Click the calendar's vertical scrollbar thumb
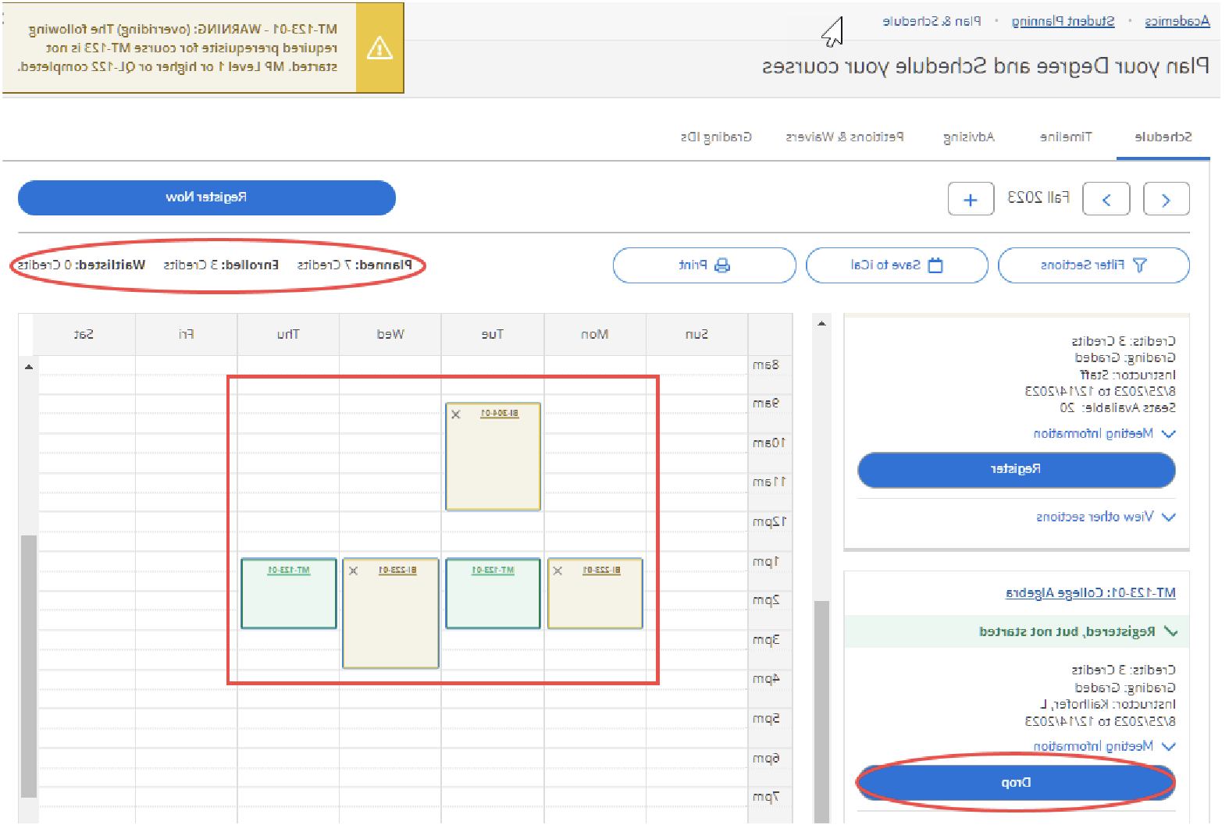The height and width of the screenshot is (832, 1229). [29, 666]
